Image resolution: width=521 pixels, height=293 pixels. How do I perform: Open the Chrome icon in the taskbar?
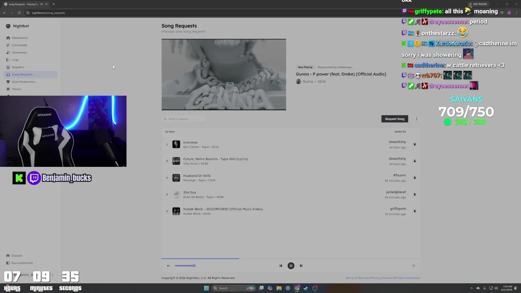[x=297, y=288]
